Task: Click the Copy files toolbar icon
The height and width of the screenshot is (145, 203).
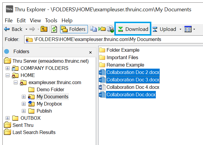Action: [93, 29]
